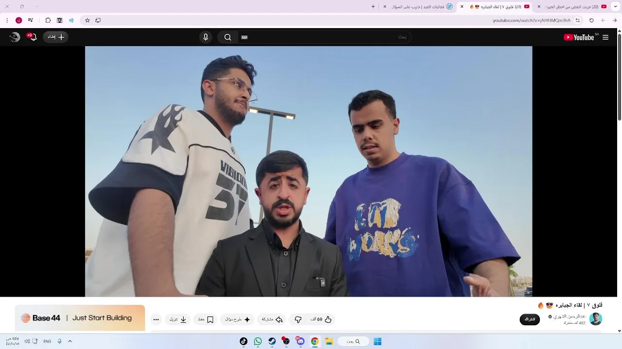Bookmark this page with the star icon
The width and height of the screenshot is (622, 349).
[87, 20]
